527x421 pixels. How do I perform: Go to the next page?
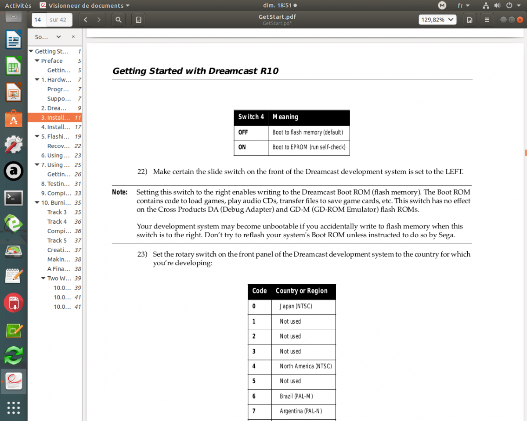click(99, 20)
